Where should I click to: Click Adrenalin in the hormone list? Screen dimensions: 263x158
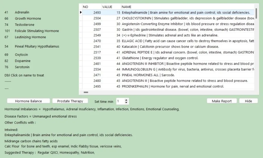pos(22,12)
